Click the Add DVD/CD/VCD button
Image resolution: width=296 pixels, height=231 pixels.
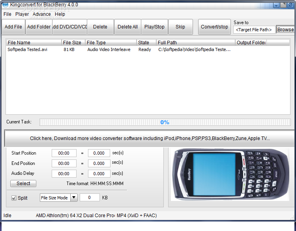[69, 27]
